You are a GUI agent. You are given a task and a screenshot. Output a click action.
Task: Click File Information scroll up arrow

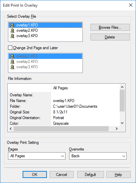[122, 87]
